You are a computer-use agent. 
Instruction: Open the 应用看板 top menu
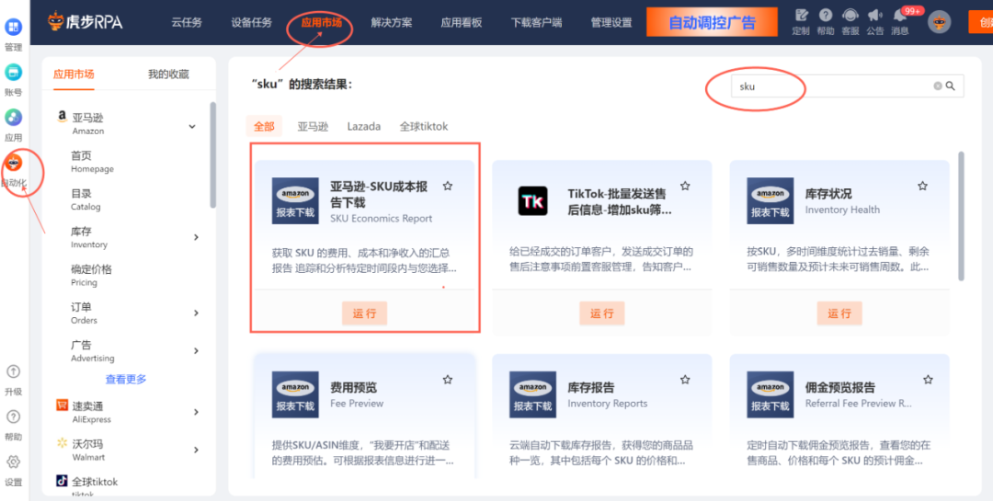point(461,23)
